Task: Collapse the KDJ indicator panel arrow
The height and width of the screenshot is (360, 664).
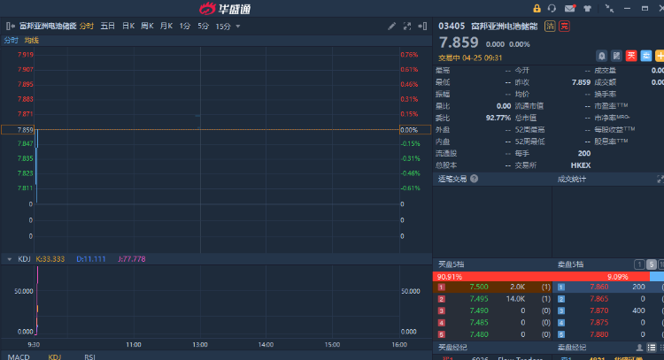Action: (x=9, y=259)
